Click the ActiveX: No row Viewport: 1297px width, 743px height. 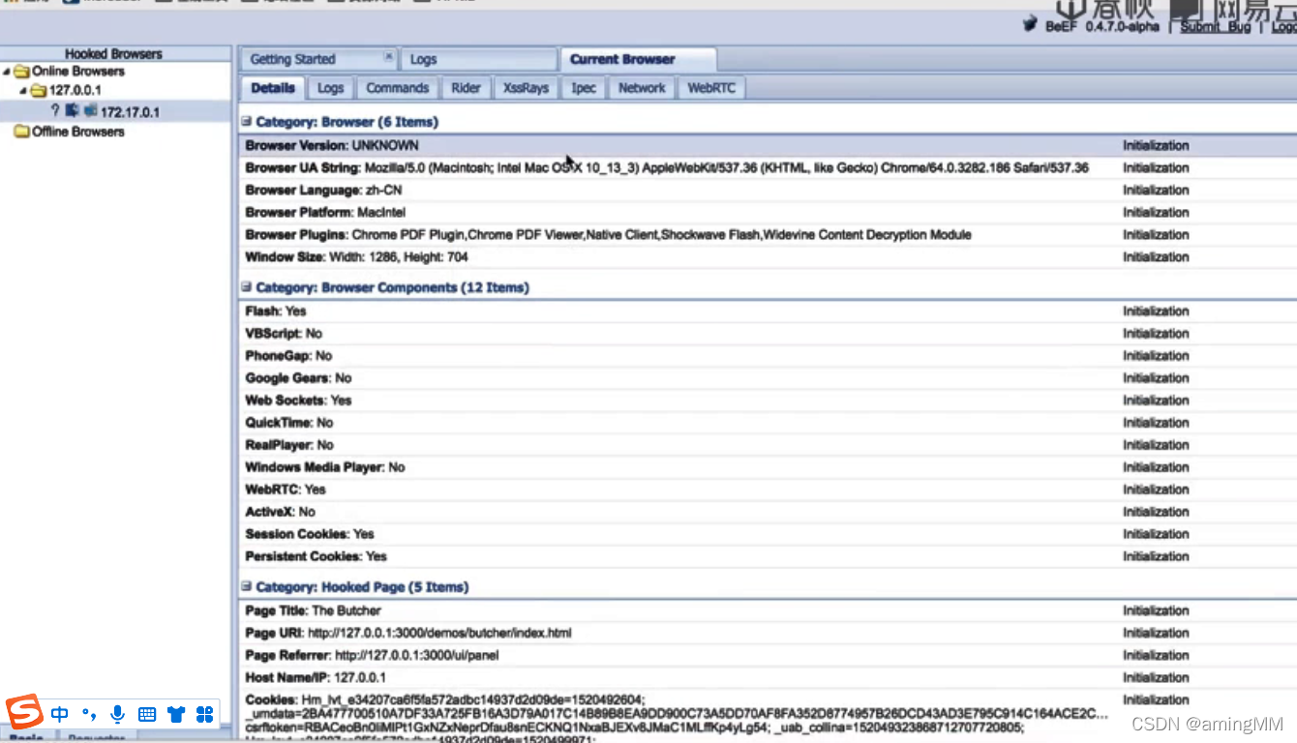click(x=768, y=512)
